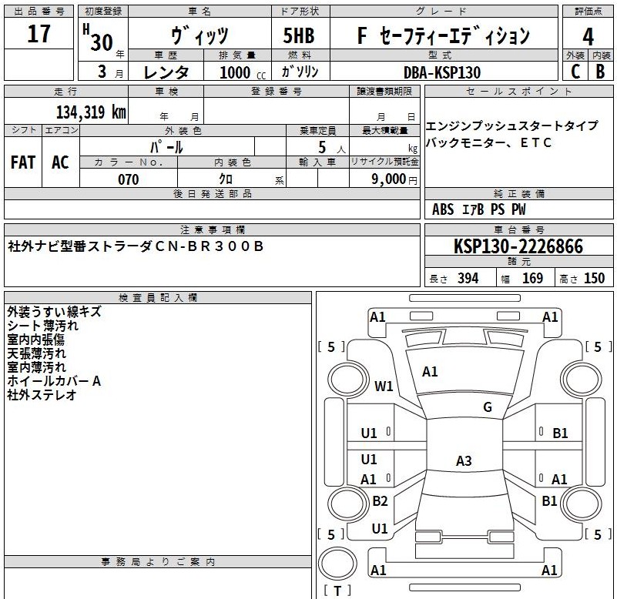Viewport: 617px width, 599px height.
Task: Select note 社外ナビ型番ストラーダCN-BR300B
Action: pos(136,246)
